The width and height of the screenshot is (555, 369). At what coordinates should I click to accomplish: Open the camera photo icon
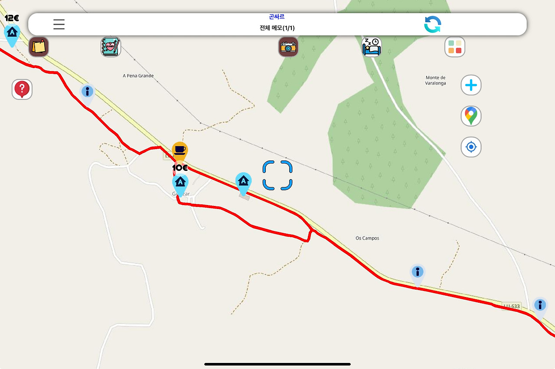(x=288, y=47)
